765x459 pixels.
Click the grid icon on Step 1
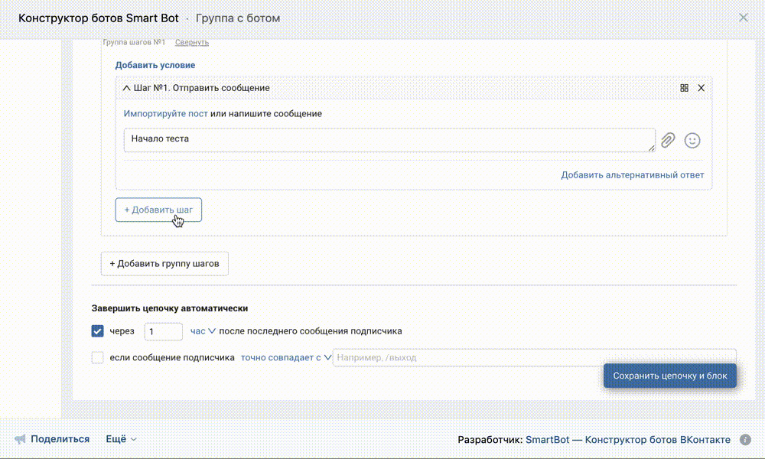(685, 88)
